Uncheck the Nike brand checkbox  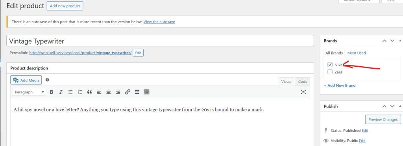[330, 65]
